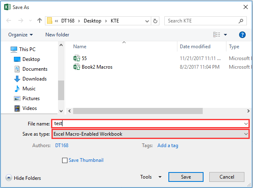Enable the Save Thumbnail checkbox
The width and height of the screenshot is (253, 188).
[x=65, y=161]
